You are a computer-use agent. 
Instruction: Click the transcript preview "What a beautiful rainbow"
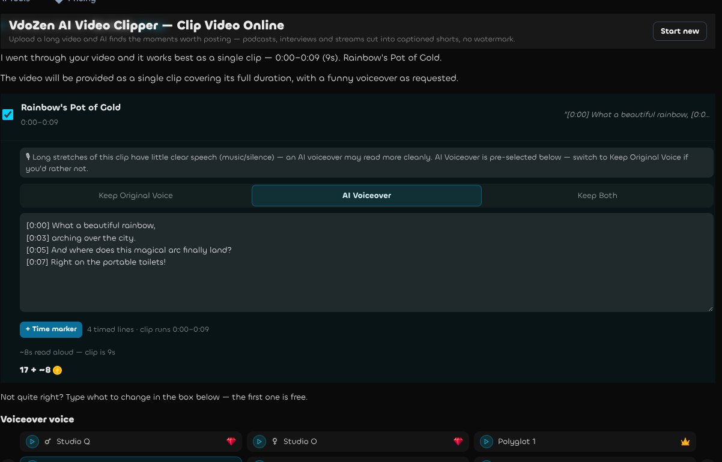point(637,115)
